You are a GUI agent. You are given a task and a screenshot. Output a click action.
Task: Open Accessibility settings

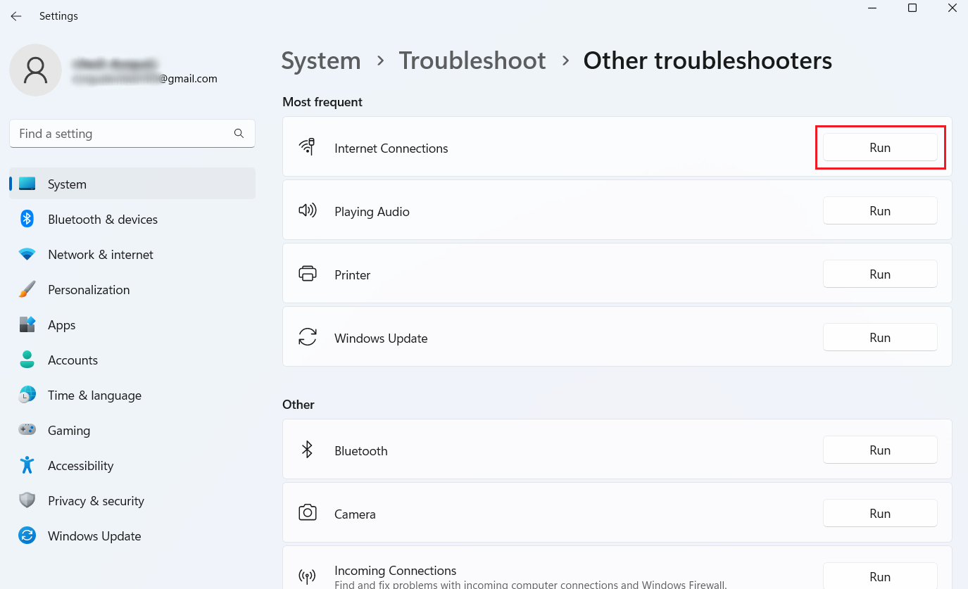[132, 465]
